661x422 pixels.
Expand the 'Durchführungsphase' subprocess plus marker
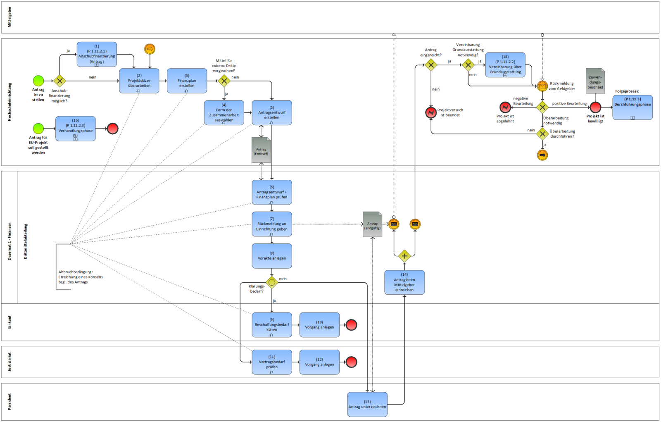pos(632,118)
